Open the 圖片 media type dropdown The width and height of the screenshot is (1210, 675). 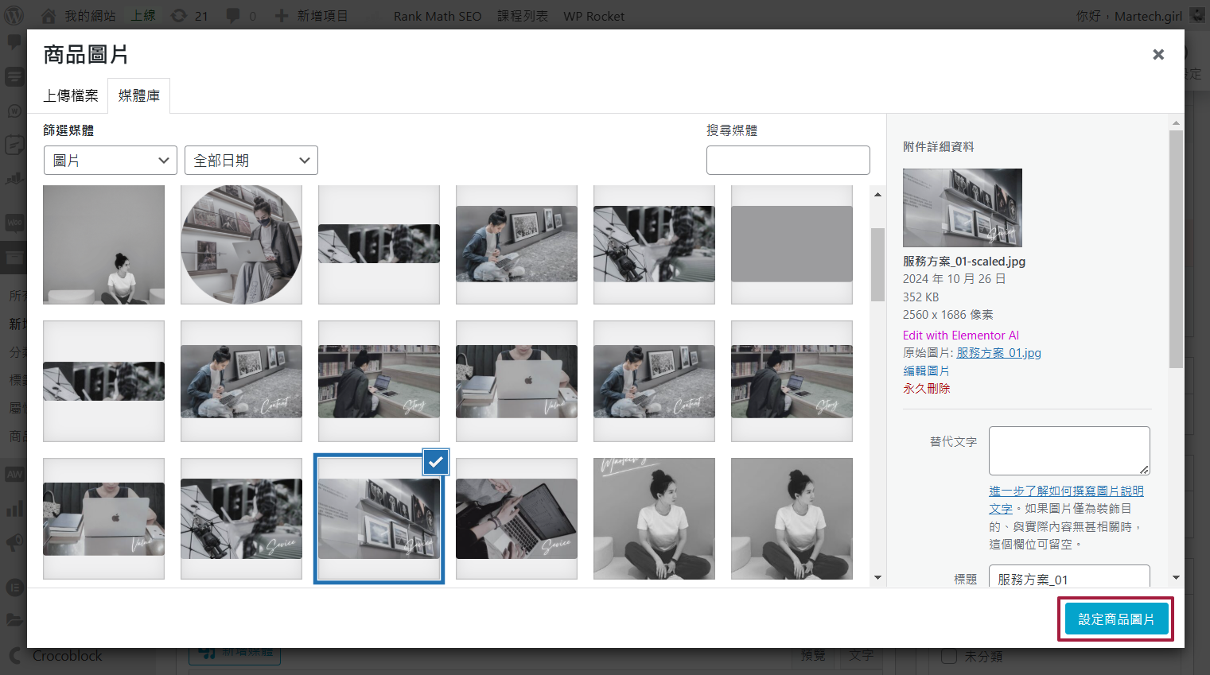tap(111, 161)
